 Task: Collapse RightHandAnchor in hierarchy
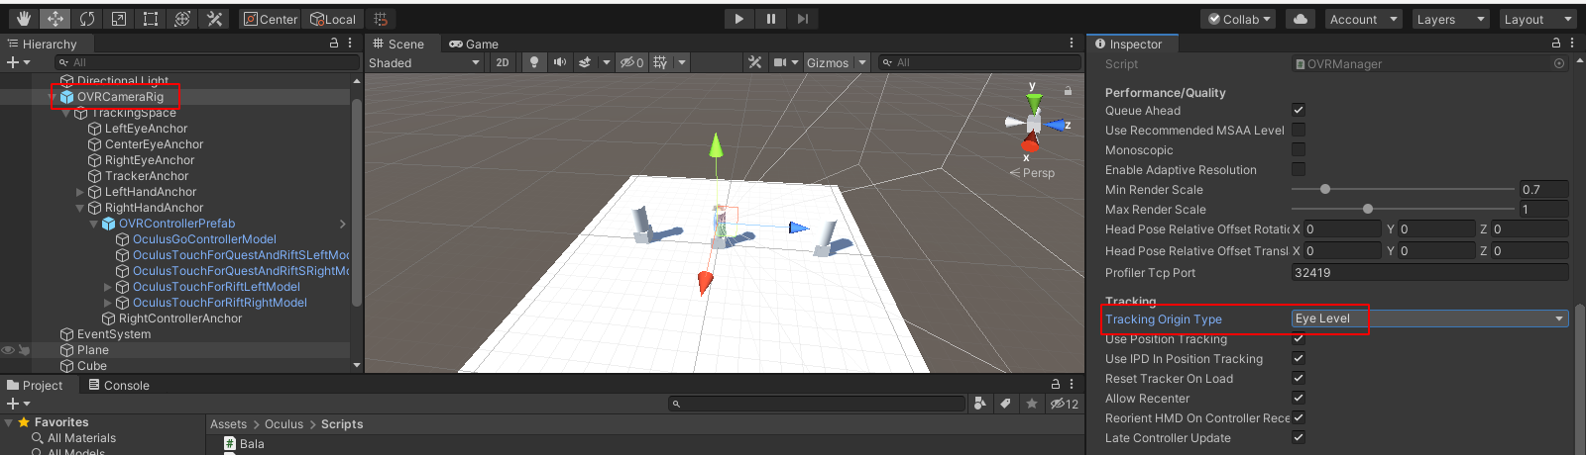80,208
